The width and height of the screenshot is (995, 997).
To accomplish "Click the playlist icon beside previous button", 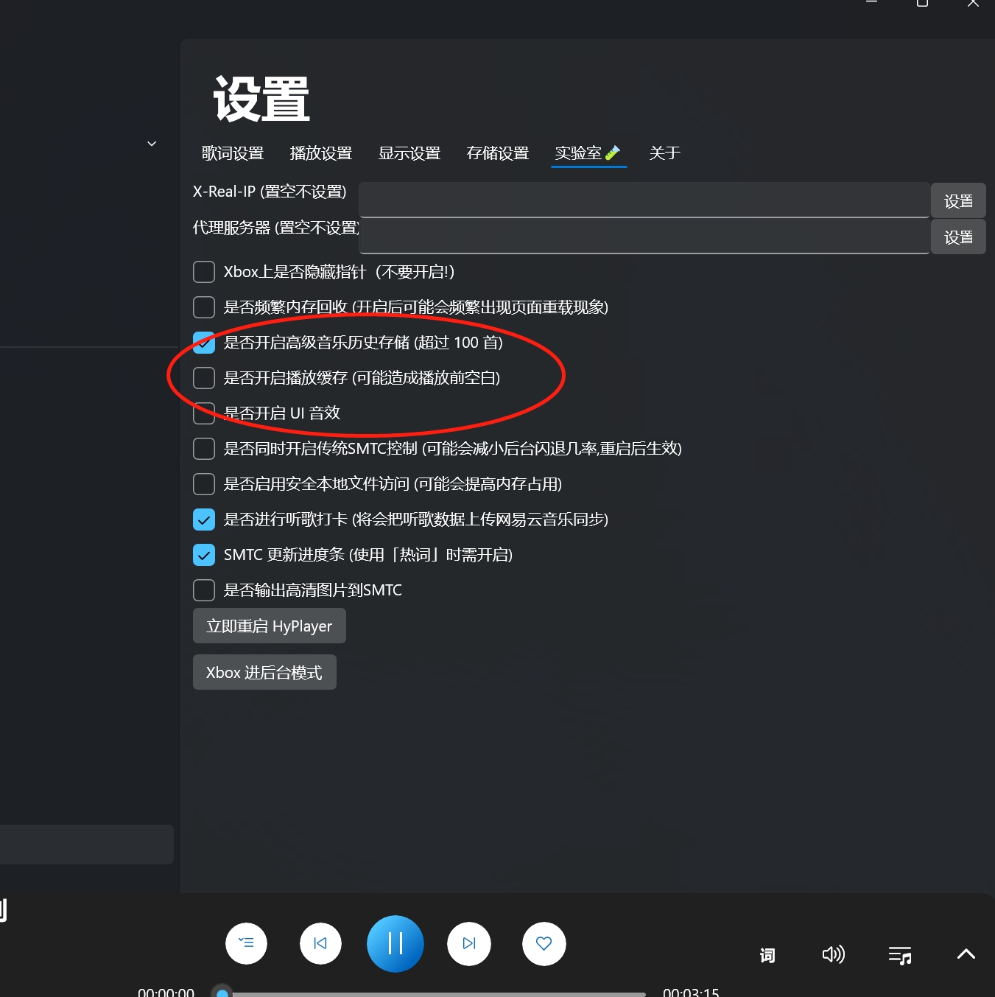I will point(246,944).
